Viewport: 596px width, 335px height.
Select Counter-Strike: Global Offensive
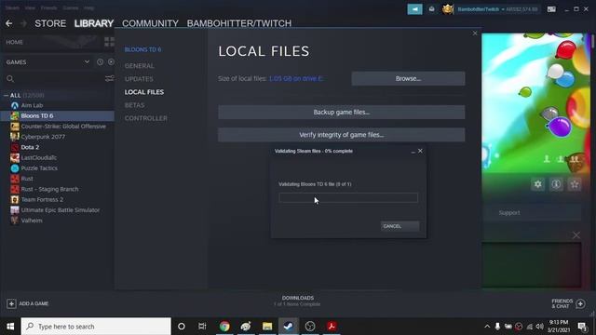tap(63, 127)
